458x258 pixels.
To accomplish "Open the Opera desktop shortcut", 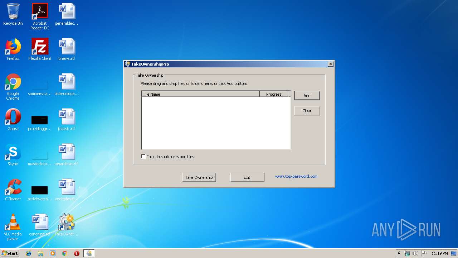I will [13, 120].
